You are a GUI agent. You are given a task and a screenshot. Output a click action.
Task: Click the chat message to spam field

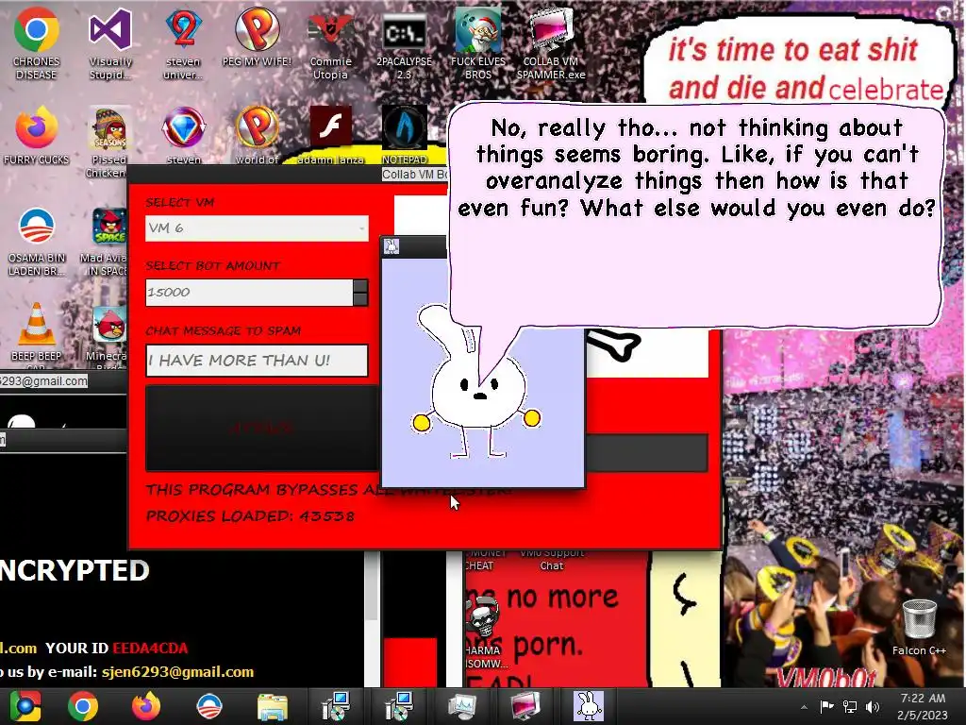click(257, 360)
